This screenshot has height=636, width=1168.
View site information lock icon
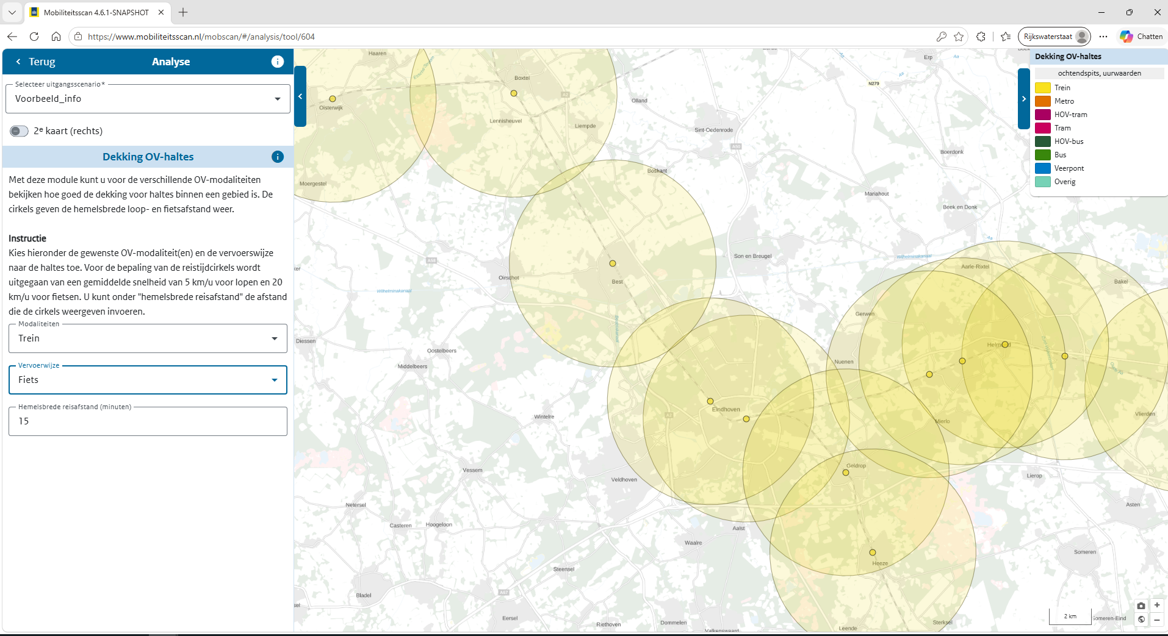(78, 37)
